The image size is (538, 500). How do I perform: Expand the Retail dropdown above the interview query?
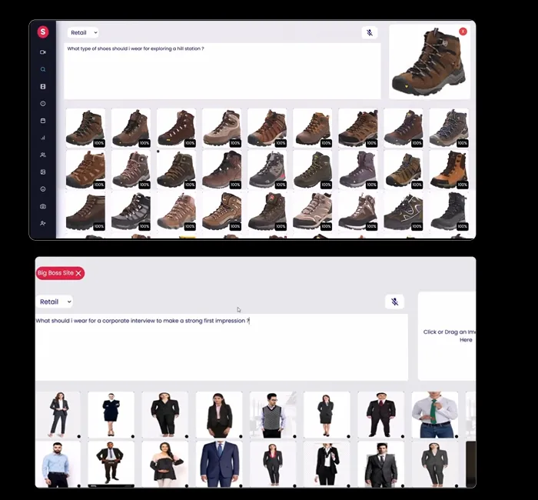pyautogui.click(x=55, y=302)
